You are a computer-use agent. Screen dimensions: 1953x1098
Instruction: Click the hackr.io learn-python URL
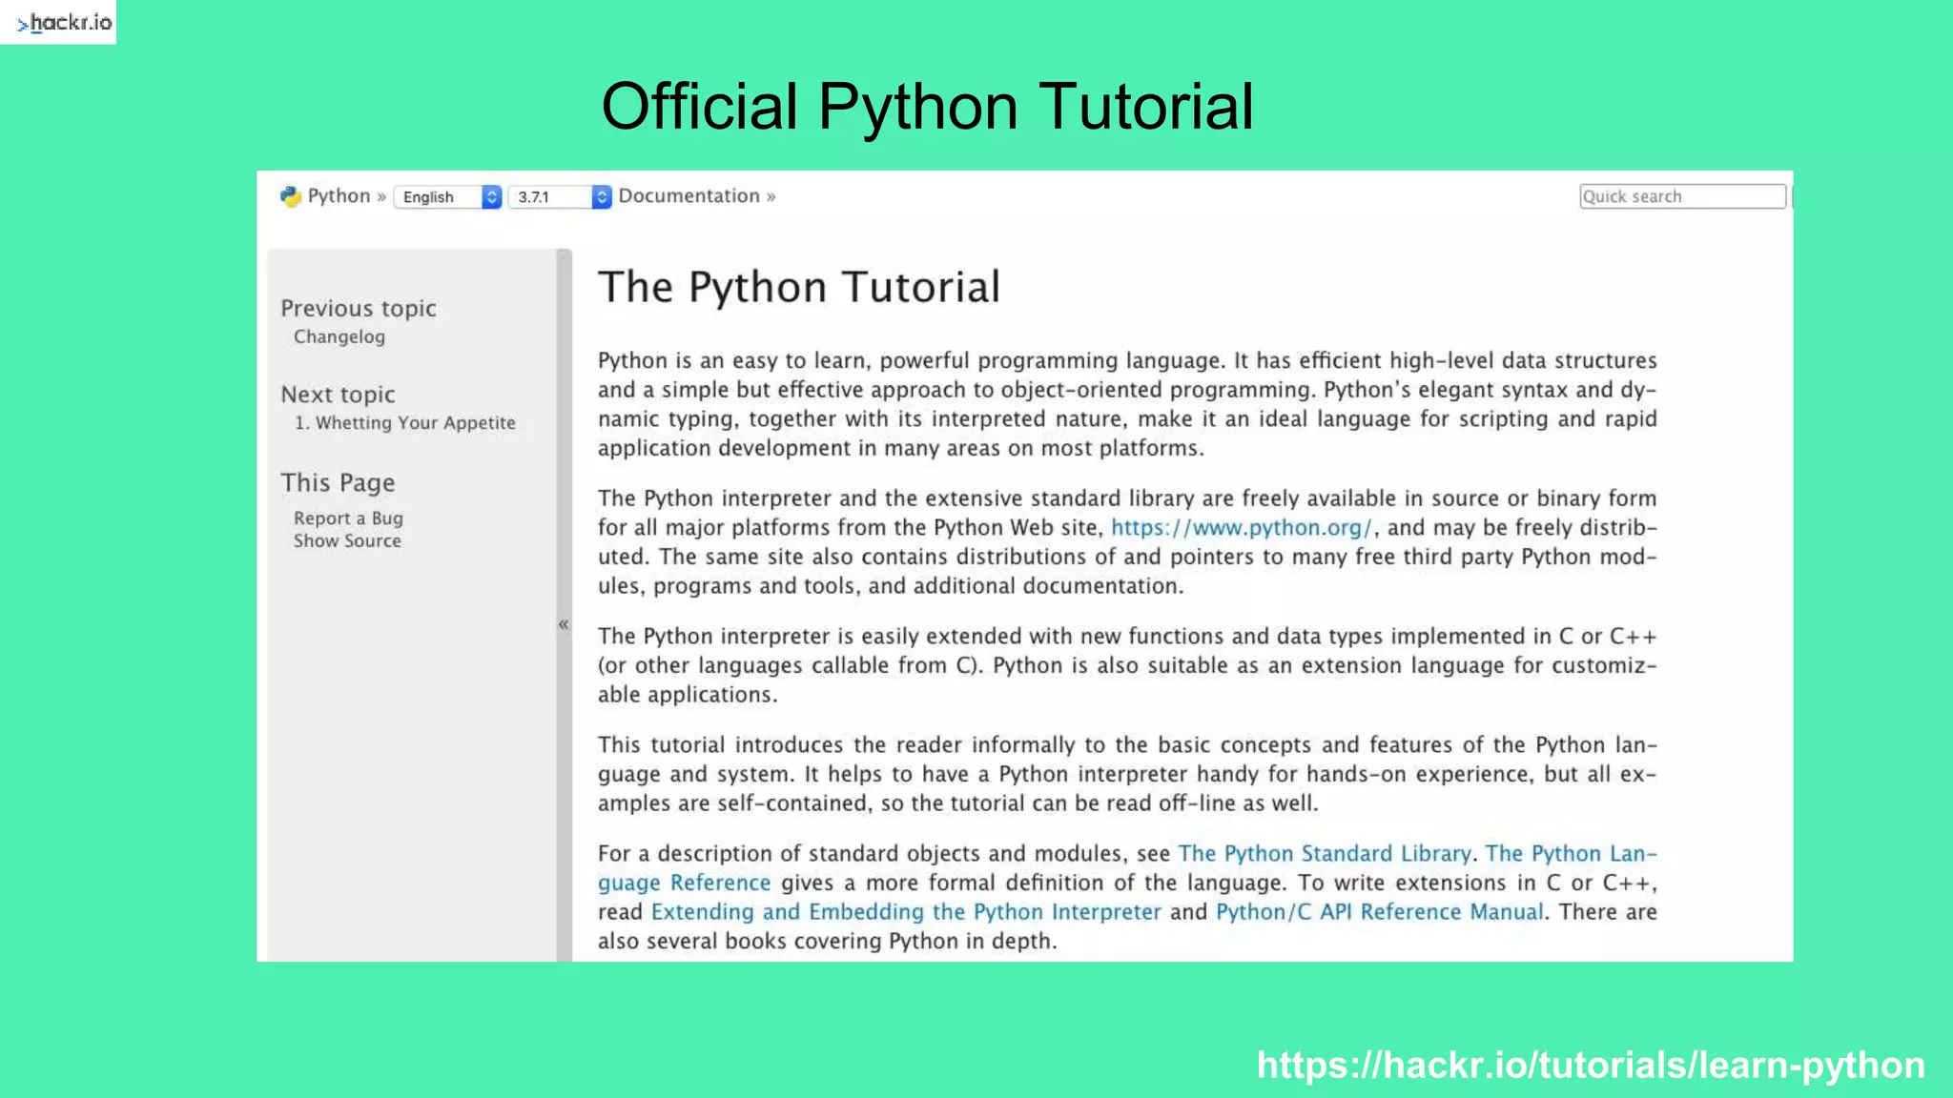(1591, 1065)
